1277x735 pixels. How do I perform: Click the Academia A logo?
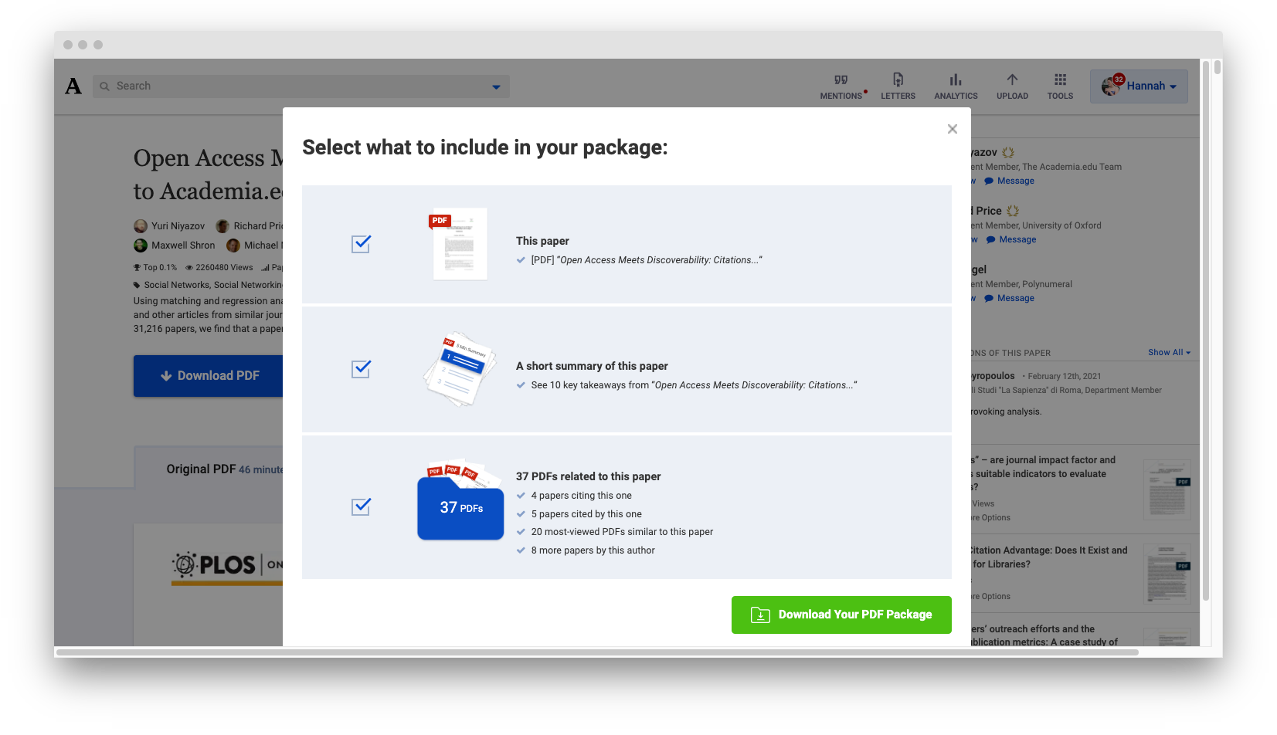click(x=73, y=86)
